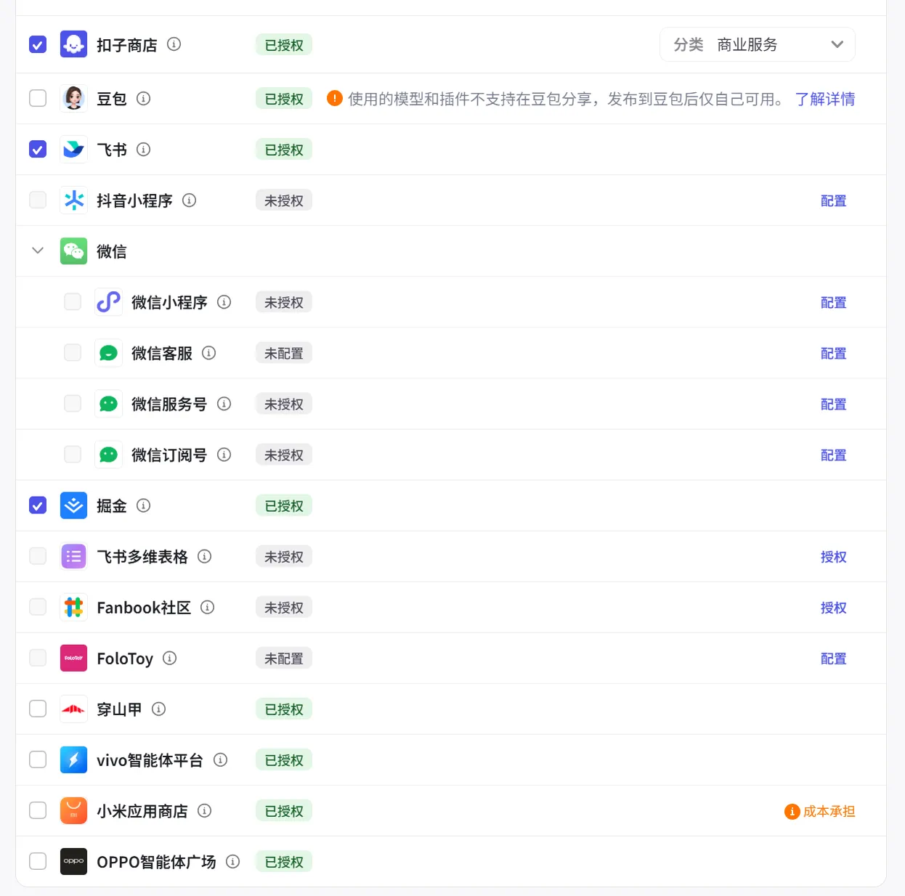Screen dimensions: 905x896
Task: Open info tooltip next to 扣子商店
Action: click(x=174, y=44)
